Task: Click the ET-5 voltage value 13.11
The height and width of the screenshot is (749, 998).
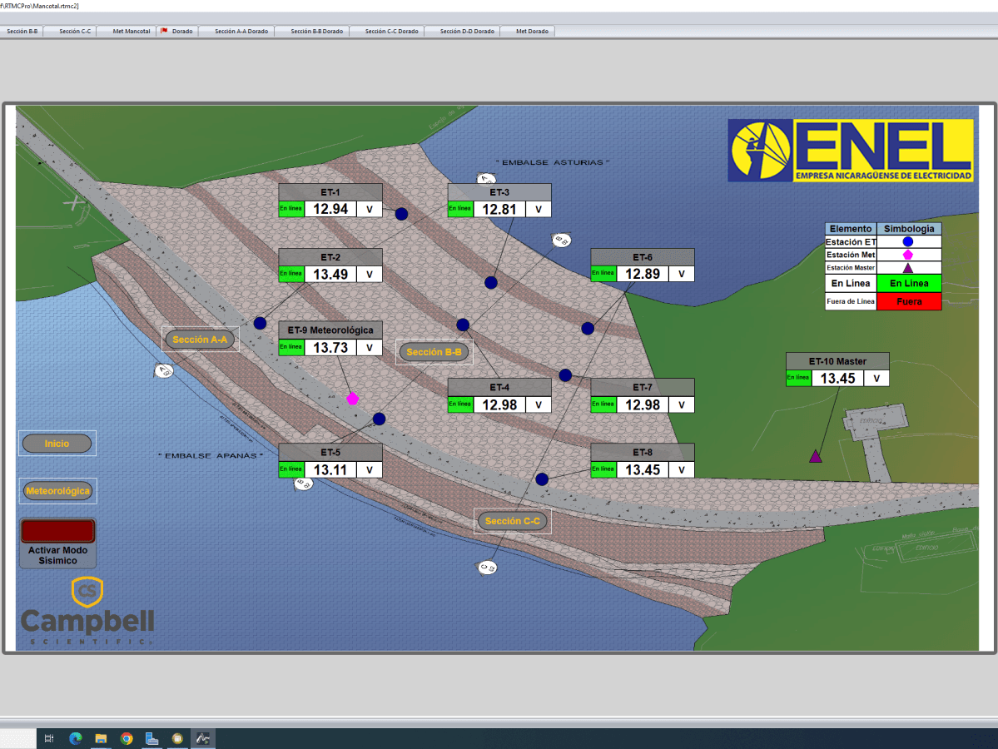Action: click(x=330, y=469)
